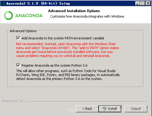Click the Anaconda3 5.1.0 Setup title text
The width and height of the screenshot is (152, 116).
point(38,3)
